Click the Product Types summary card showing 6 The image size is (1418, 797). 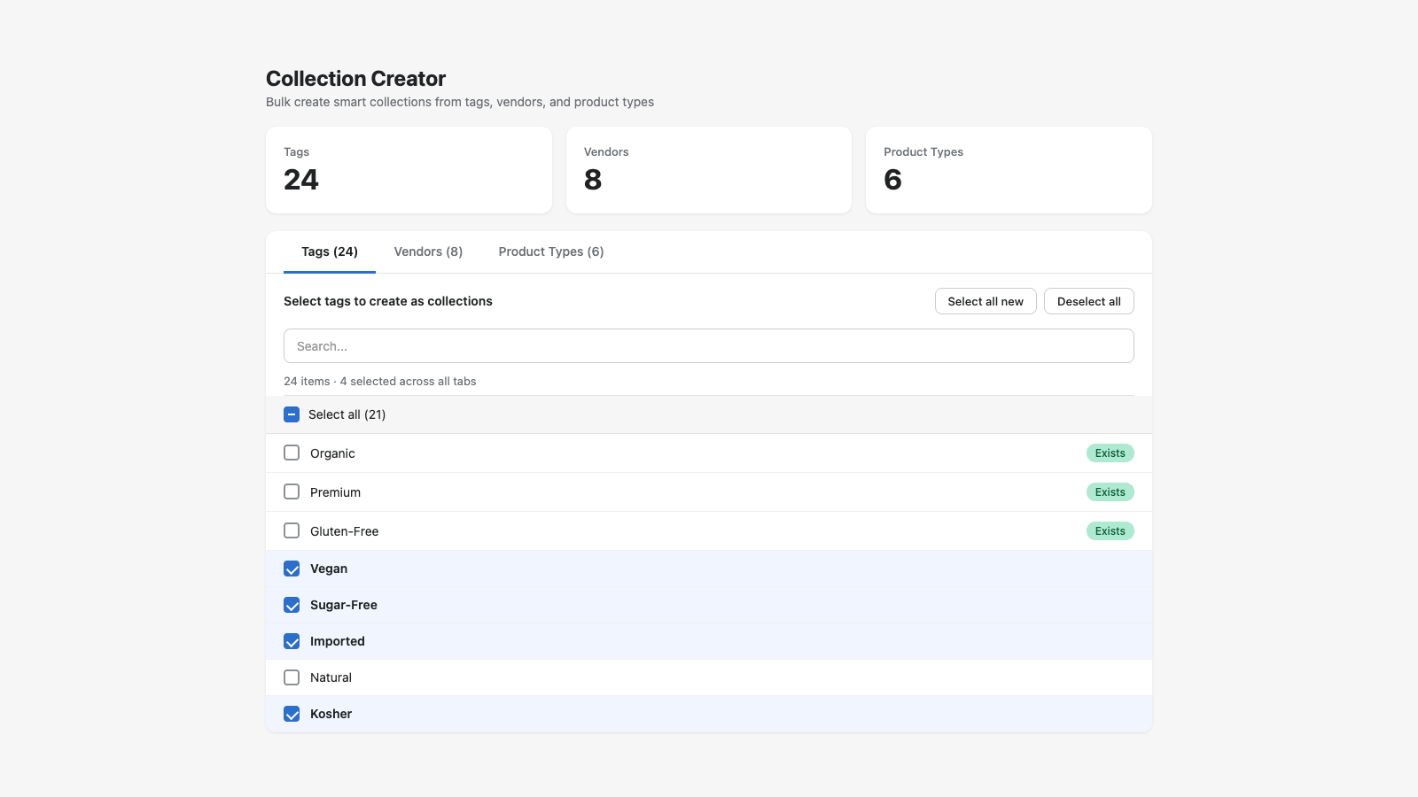[1009, 170]
